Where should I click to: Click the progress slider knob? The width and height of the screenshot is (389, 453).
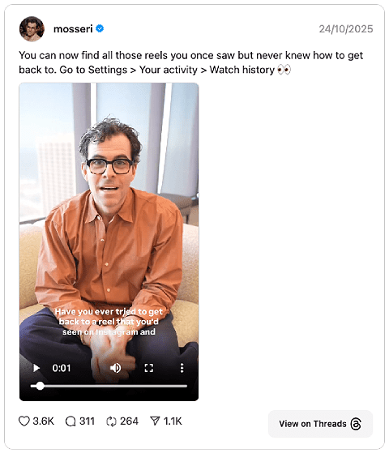[41, 386]
